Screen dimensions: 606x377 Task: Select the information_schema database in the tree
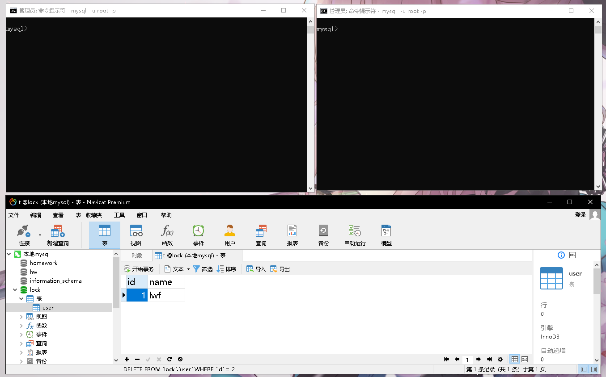(55, 281)
